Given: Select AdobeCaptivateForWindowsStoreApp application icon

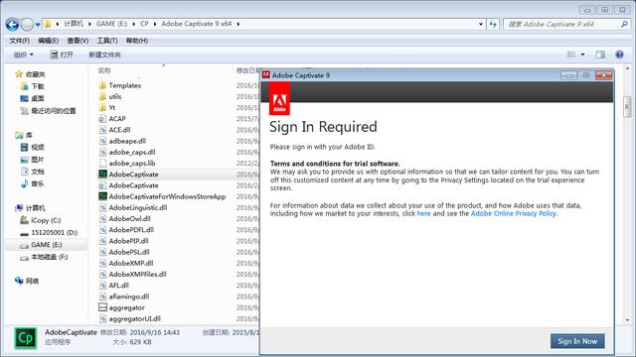Looking at the screenshot, I should click(102, 196).
